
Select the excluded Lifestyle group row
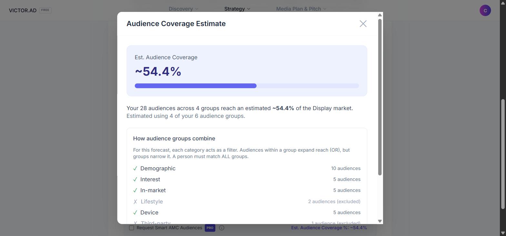[247, 202]
